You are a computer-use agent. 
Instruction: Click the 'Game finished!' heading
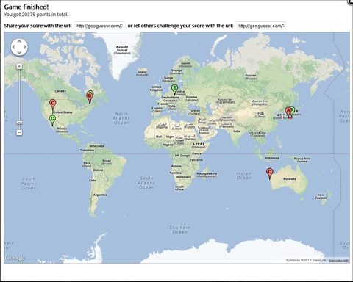point(26,7)
